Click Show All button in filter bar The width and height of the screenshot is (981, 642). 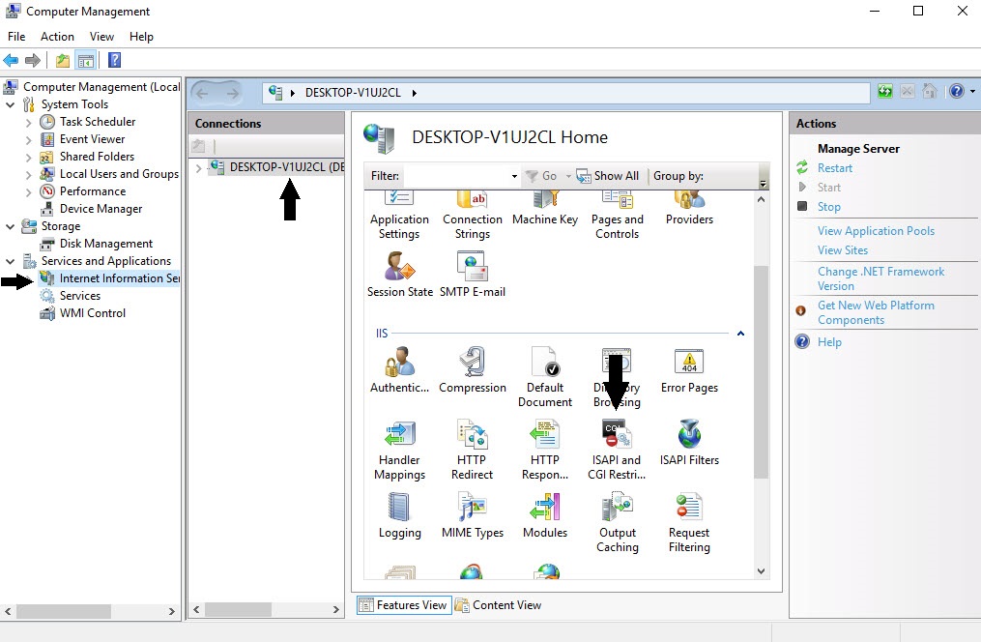pyautogui.click(x=608, y=177)
